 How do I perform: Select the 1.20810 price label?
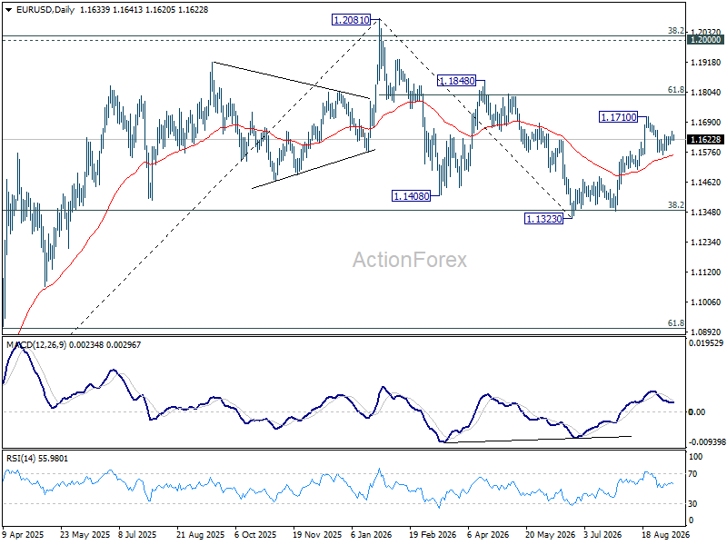[x=352, y=20]
